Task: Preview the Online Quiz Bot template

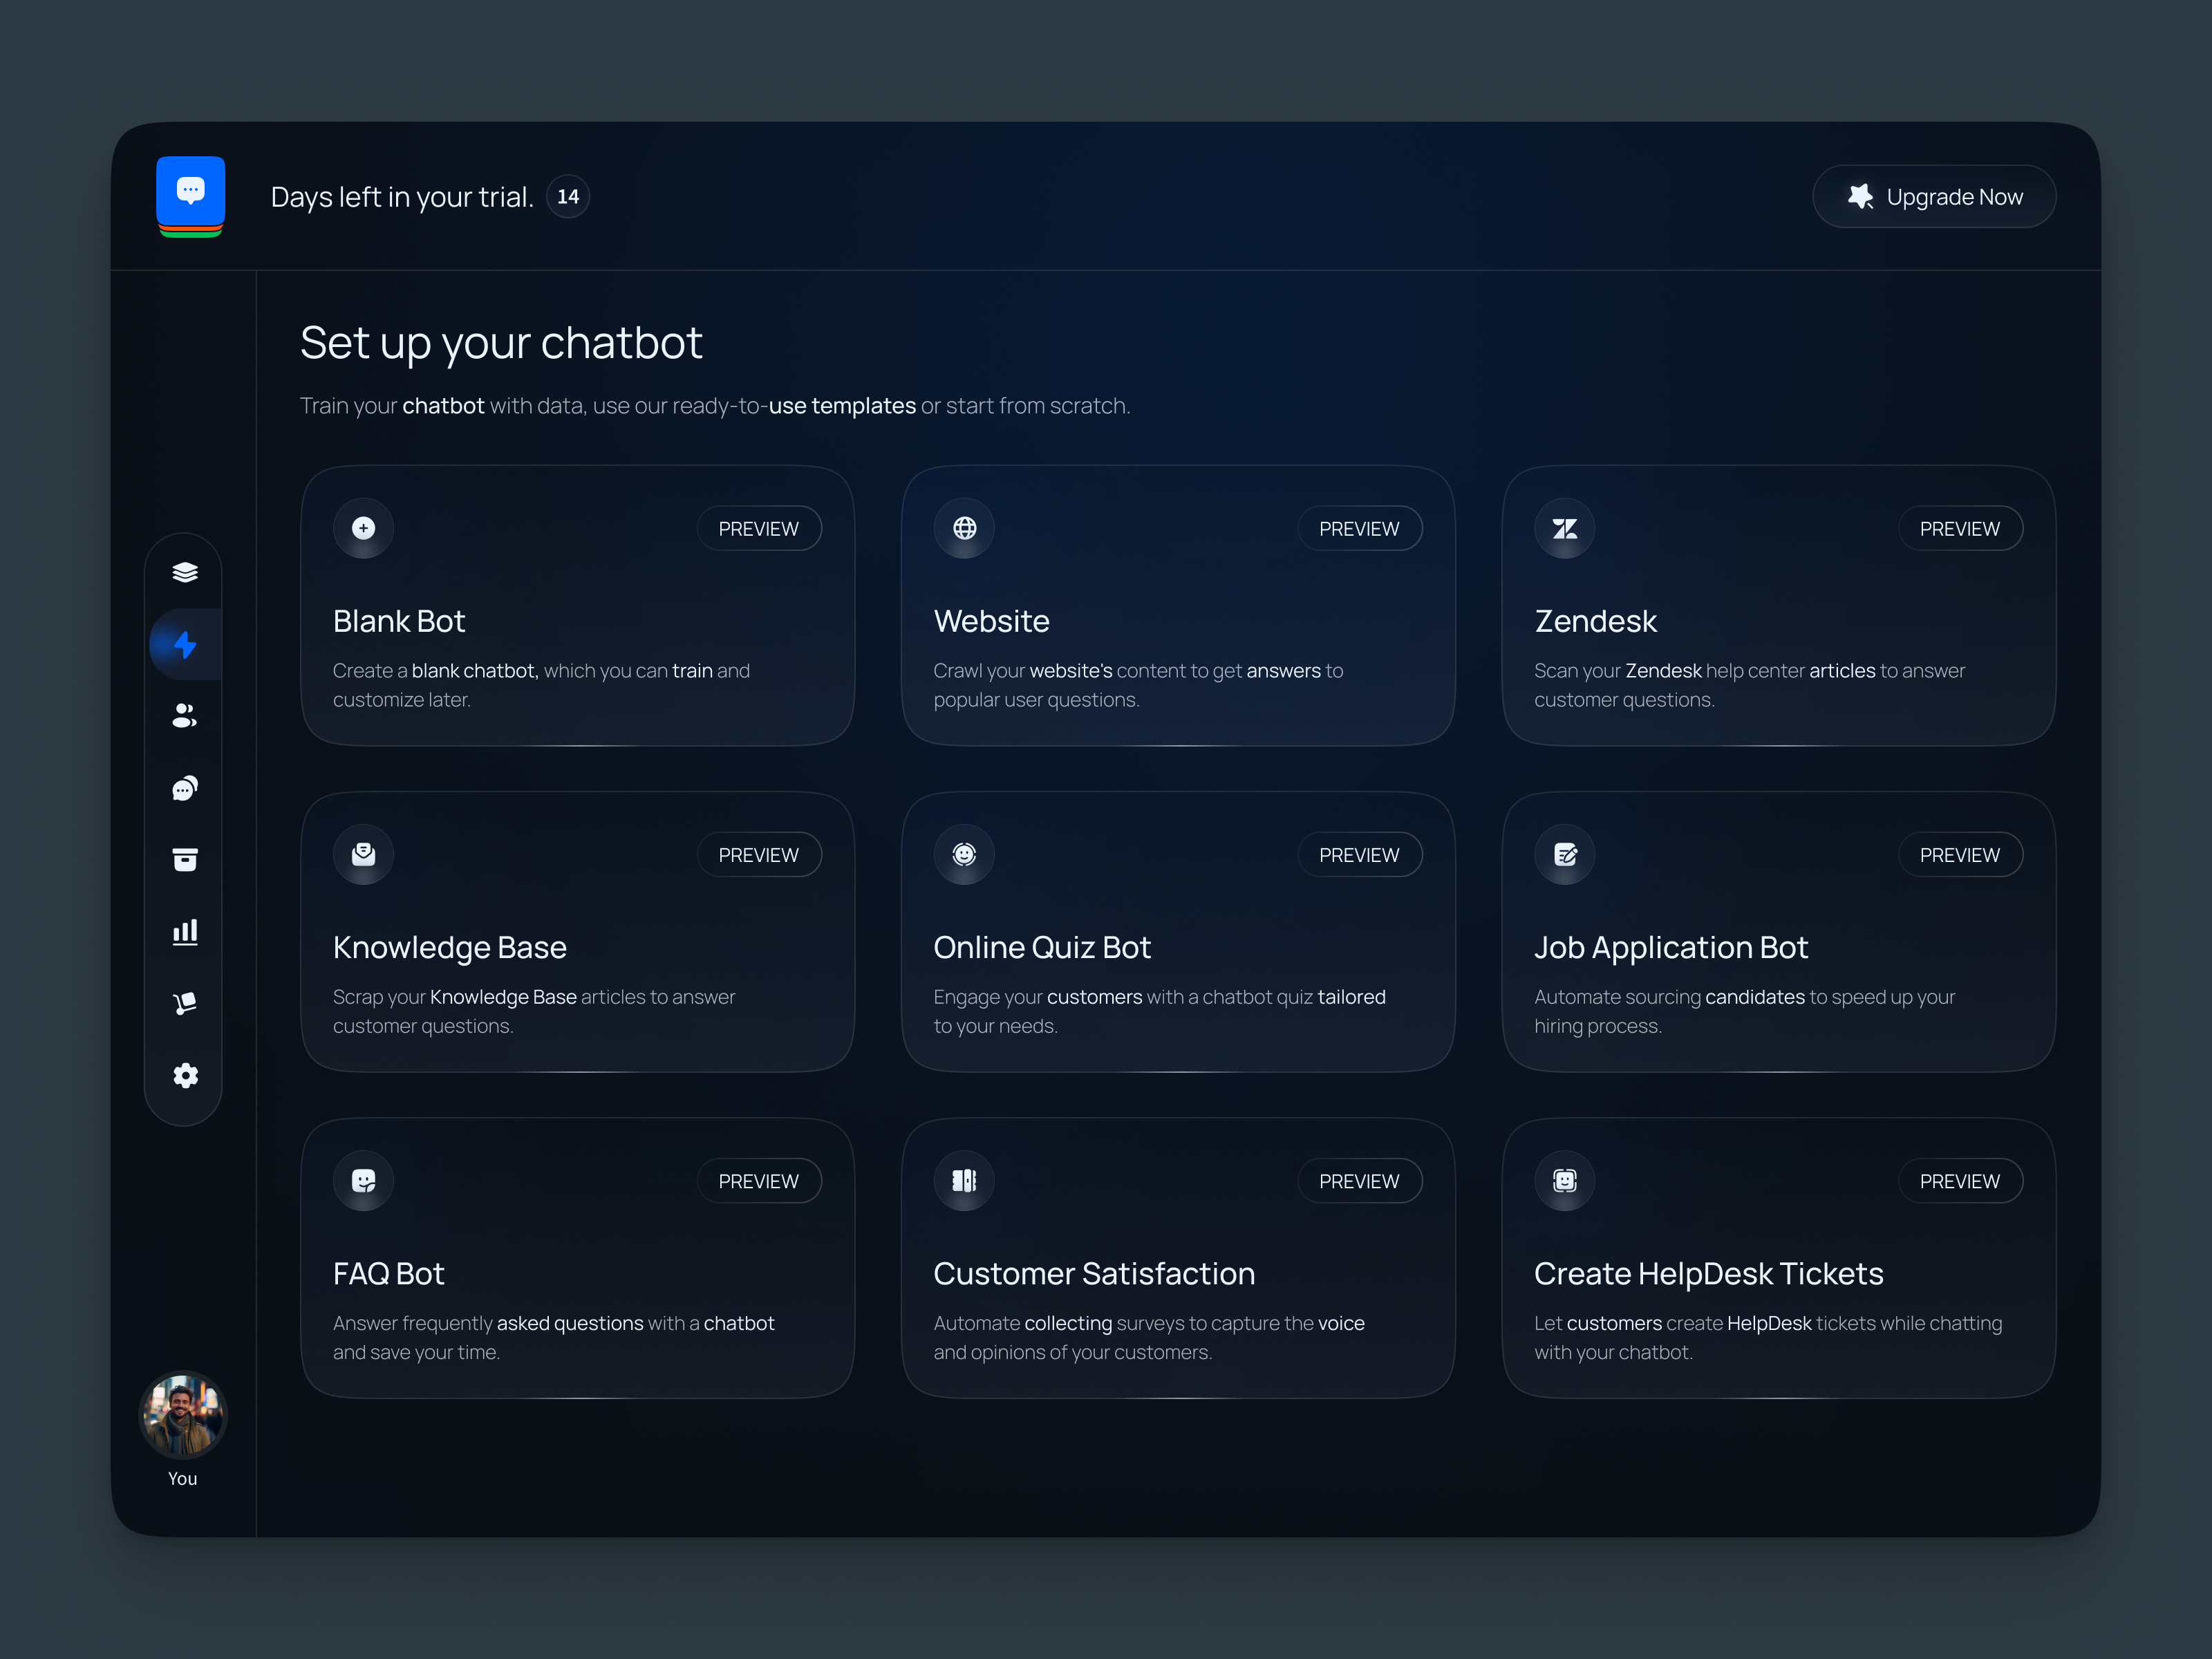Action: (1360, 854)
